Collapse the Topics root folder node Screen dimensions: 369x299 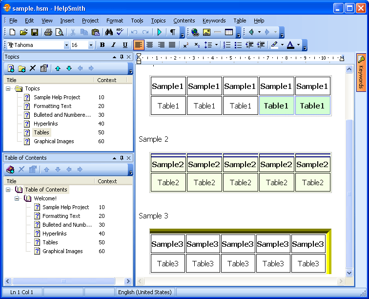(x=8, y=88)
